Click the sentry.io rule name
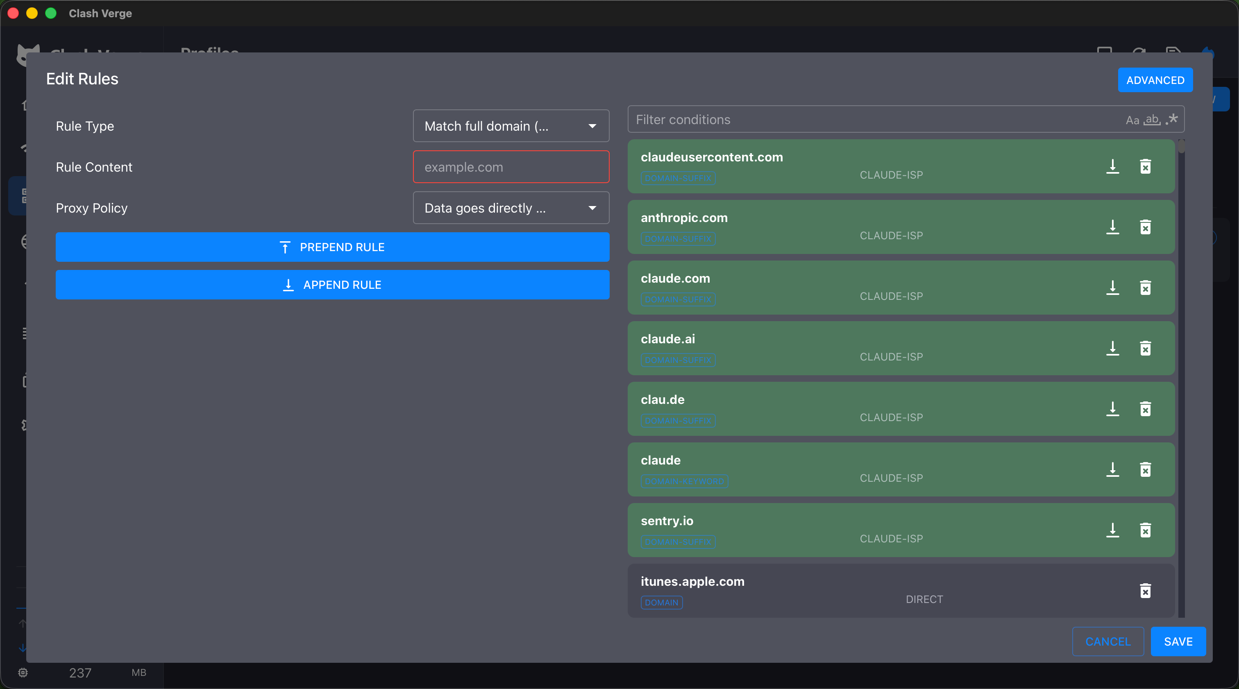This screenshot has height=689, width=1239. [x=667, y=521]
